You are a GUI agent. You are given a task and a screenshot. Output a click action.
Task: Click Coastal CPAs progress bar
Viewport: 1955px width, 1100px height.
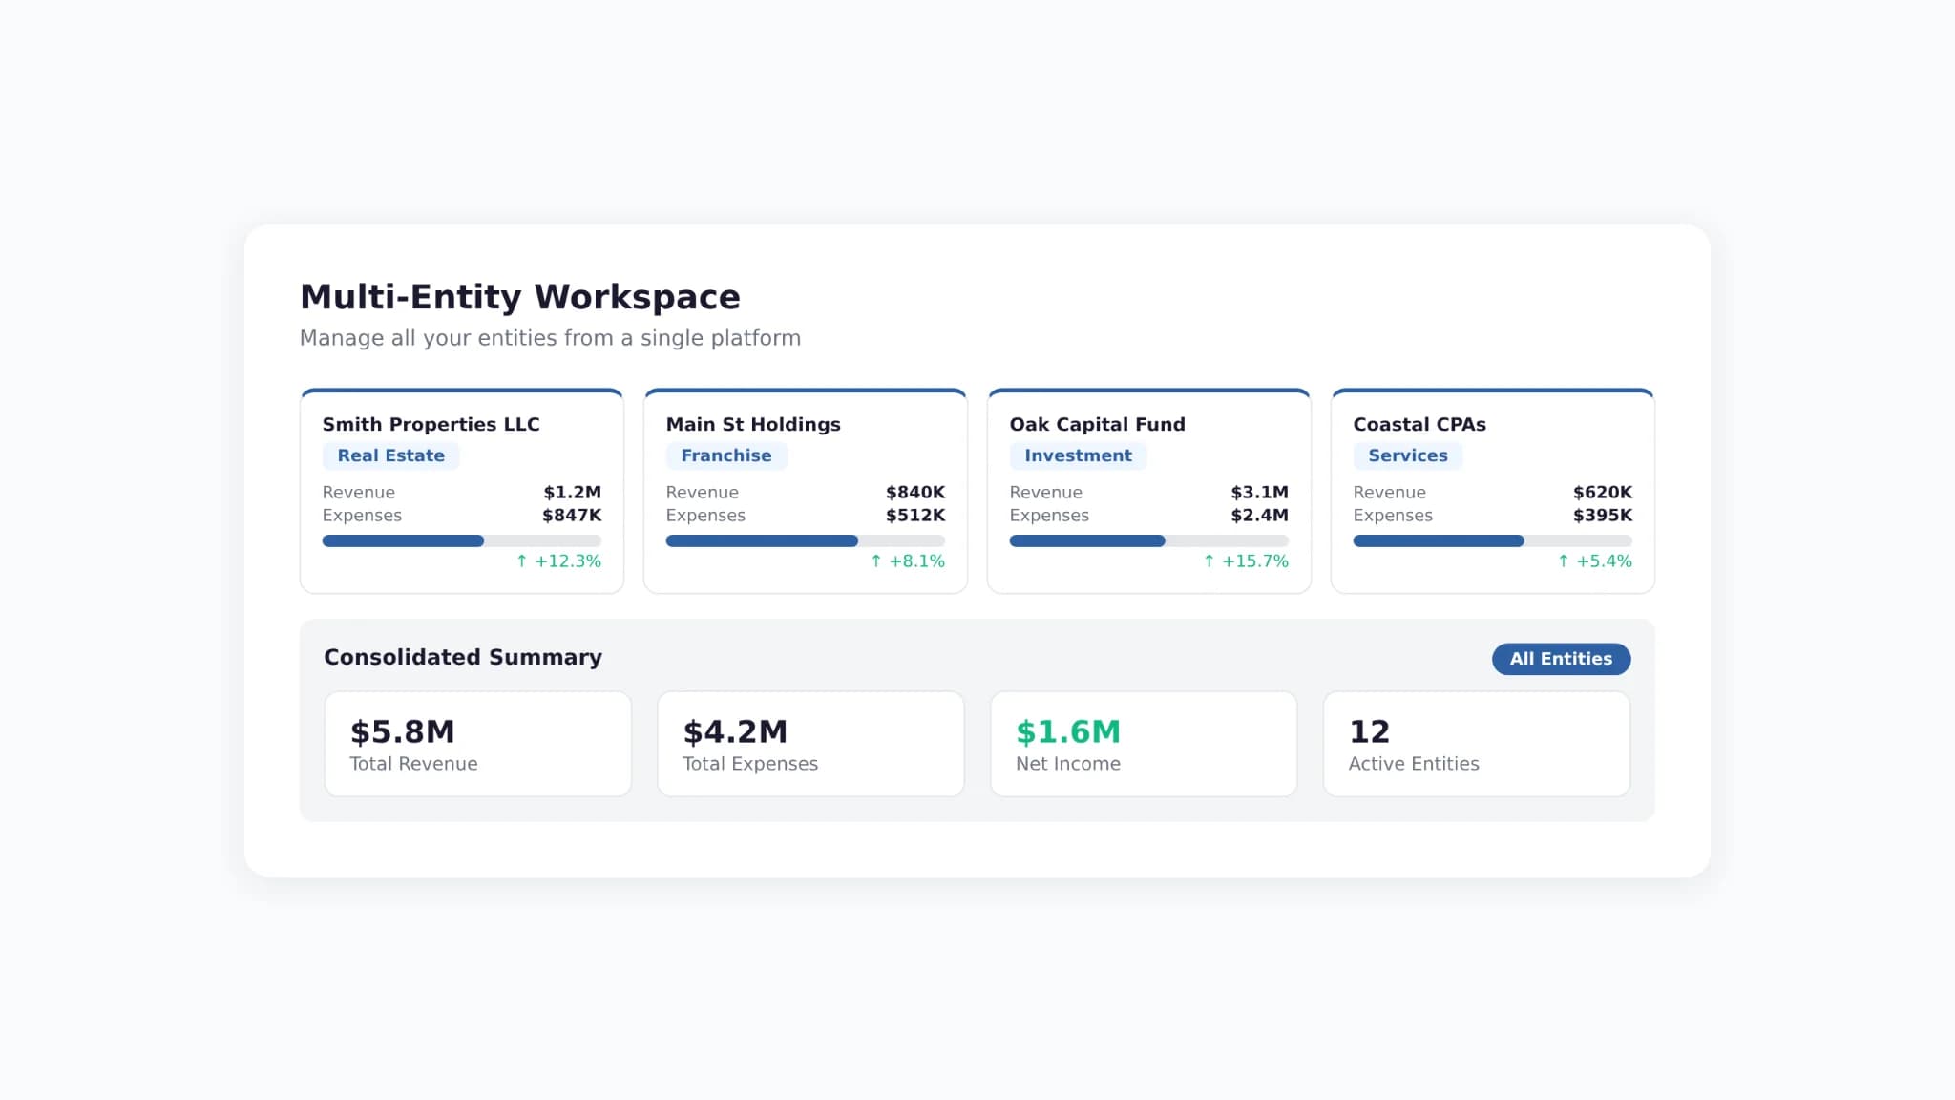[1493, 540]
